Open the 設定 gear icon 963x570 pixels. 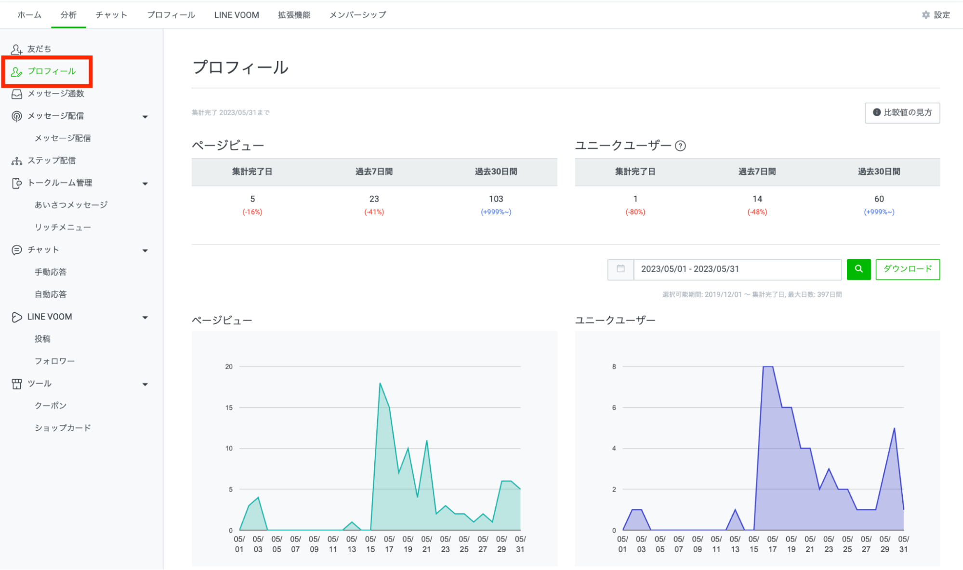(925, 15)
